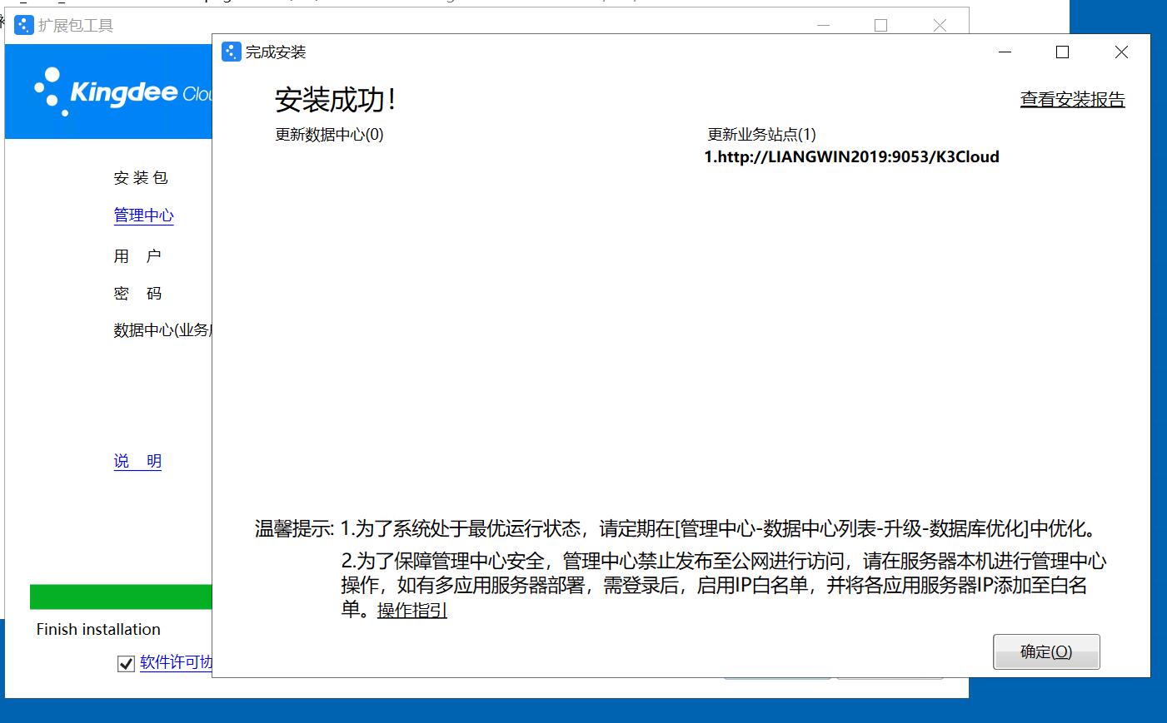Image resolution: width=1167 pixels, height=723 pixels.
Task: Open the 说明 link
Action: click(x=137, y=461)
